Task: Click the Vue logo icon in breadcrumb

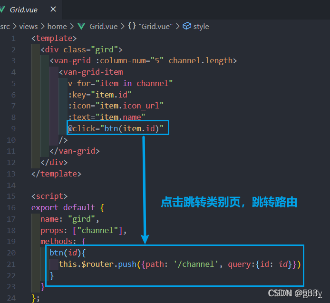Action: pos(81,26)
